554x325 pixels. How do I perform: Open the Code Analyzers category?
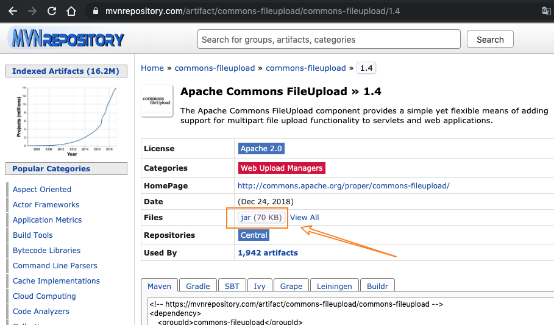click(41, 311)
